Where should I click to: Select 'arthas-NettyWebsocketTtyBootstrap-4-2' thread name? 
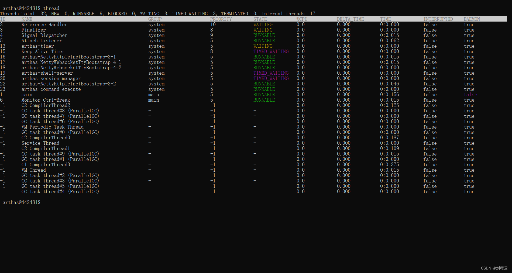(x=71, y=68)
